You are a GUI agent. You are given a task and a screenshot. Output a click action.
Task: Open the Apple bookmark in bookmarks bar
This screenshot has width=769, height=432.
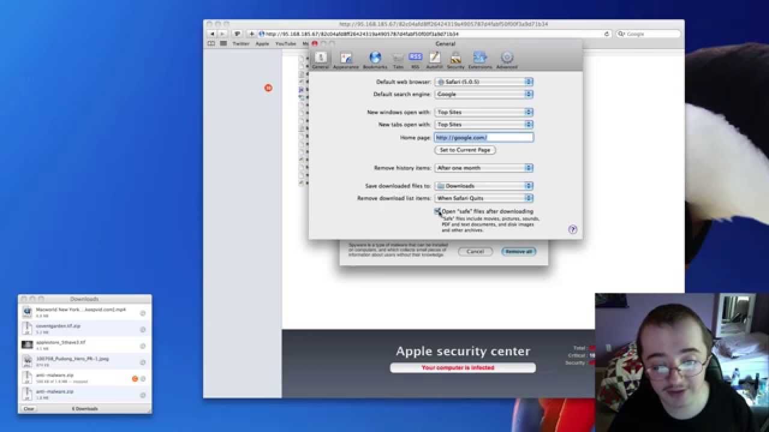tap(263, 44)
